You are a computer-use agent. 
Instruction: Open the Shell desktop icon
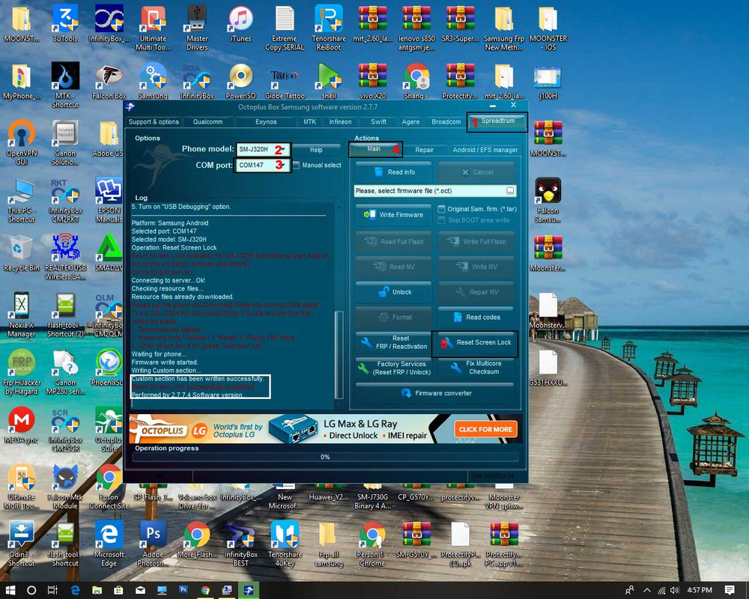tap(329, 81)
